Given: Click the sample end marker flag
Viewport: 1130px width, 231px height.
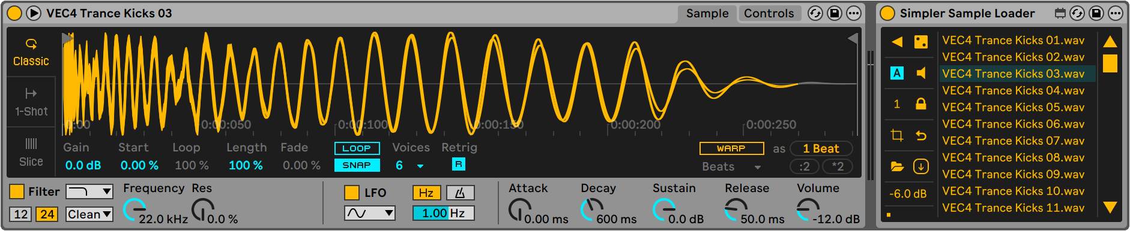Looking at the screenshot, I should [x=852, y=38].
